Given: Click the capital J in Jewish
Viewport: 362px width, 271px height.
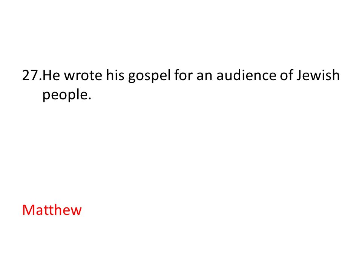Looking at the screenshot, I should pyautogui.click(x=299, y=76).
